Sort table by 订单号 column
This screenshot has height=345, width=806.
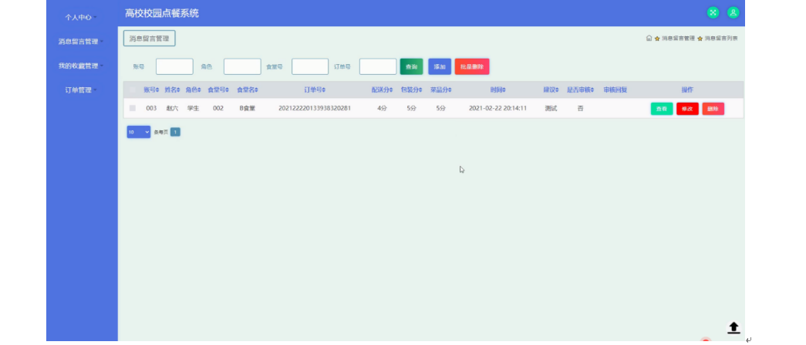(315, 90)
